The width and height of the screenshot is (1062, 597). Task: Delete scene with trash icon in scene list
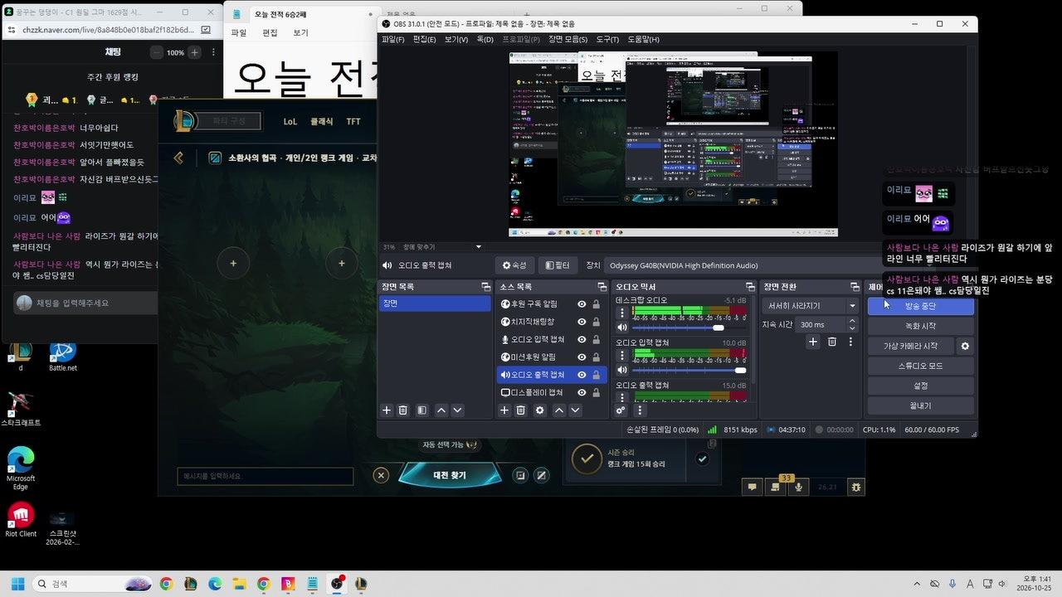403,410
